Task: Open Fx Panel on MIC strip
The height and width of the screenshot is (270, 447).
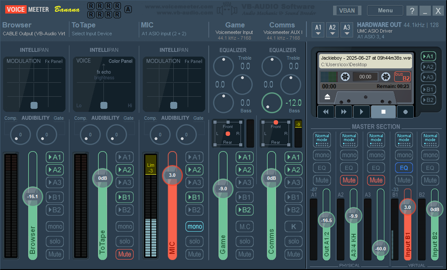Action: pos(193,61)
